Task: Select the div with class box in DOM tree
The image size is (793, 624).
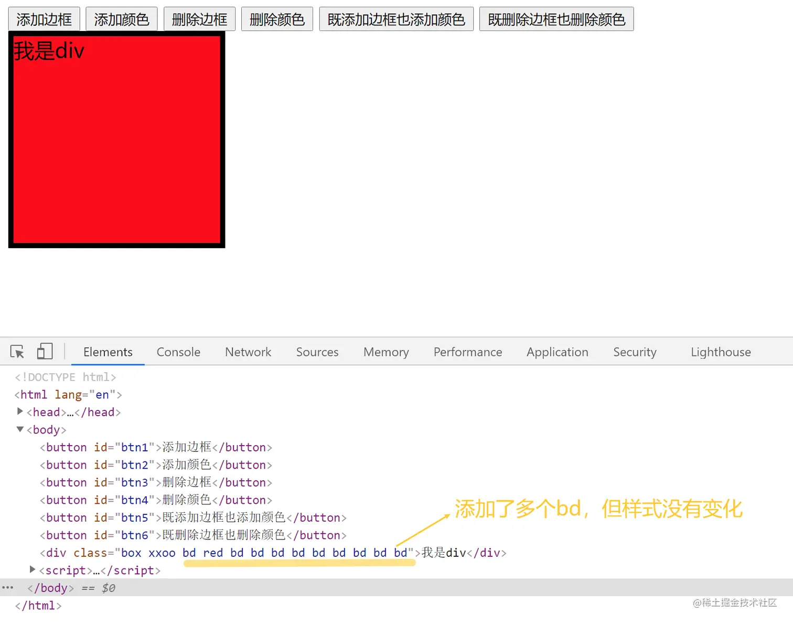Action: tap(210, 553)
